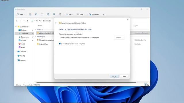
Task: Select This PC in navigation pane
Action: coord(22,56)
